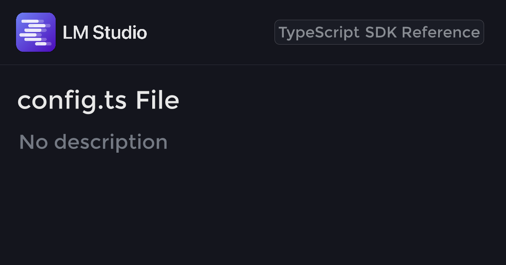Screen dimensions: 506x265
Task: Click the No description subtitle text
Action: 93,142
